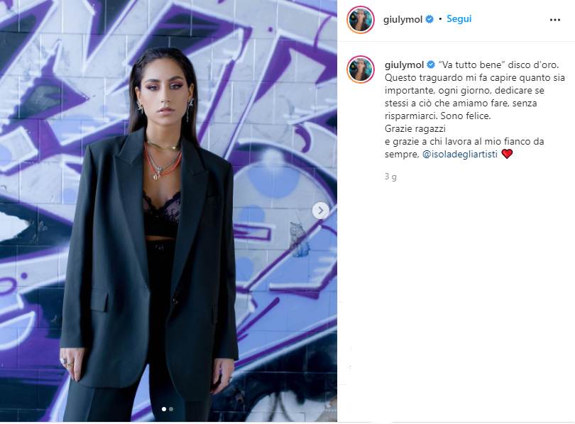The width and height of the screenshot is (575, 424).
Task: Click caption text "Va tutto bene" disco d'oro
Action: (x=498, y=65)
